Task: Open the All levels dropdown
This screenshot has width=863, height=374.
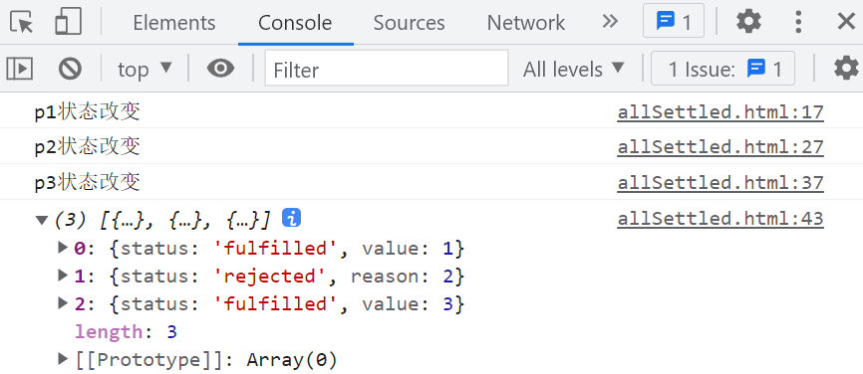Action: pyautogui.click(x=574, y=70)
